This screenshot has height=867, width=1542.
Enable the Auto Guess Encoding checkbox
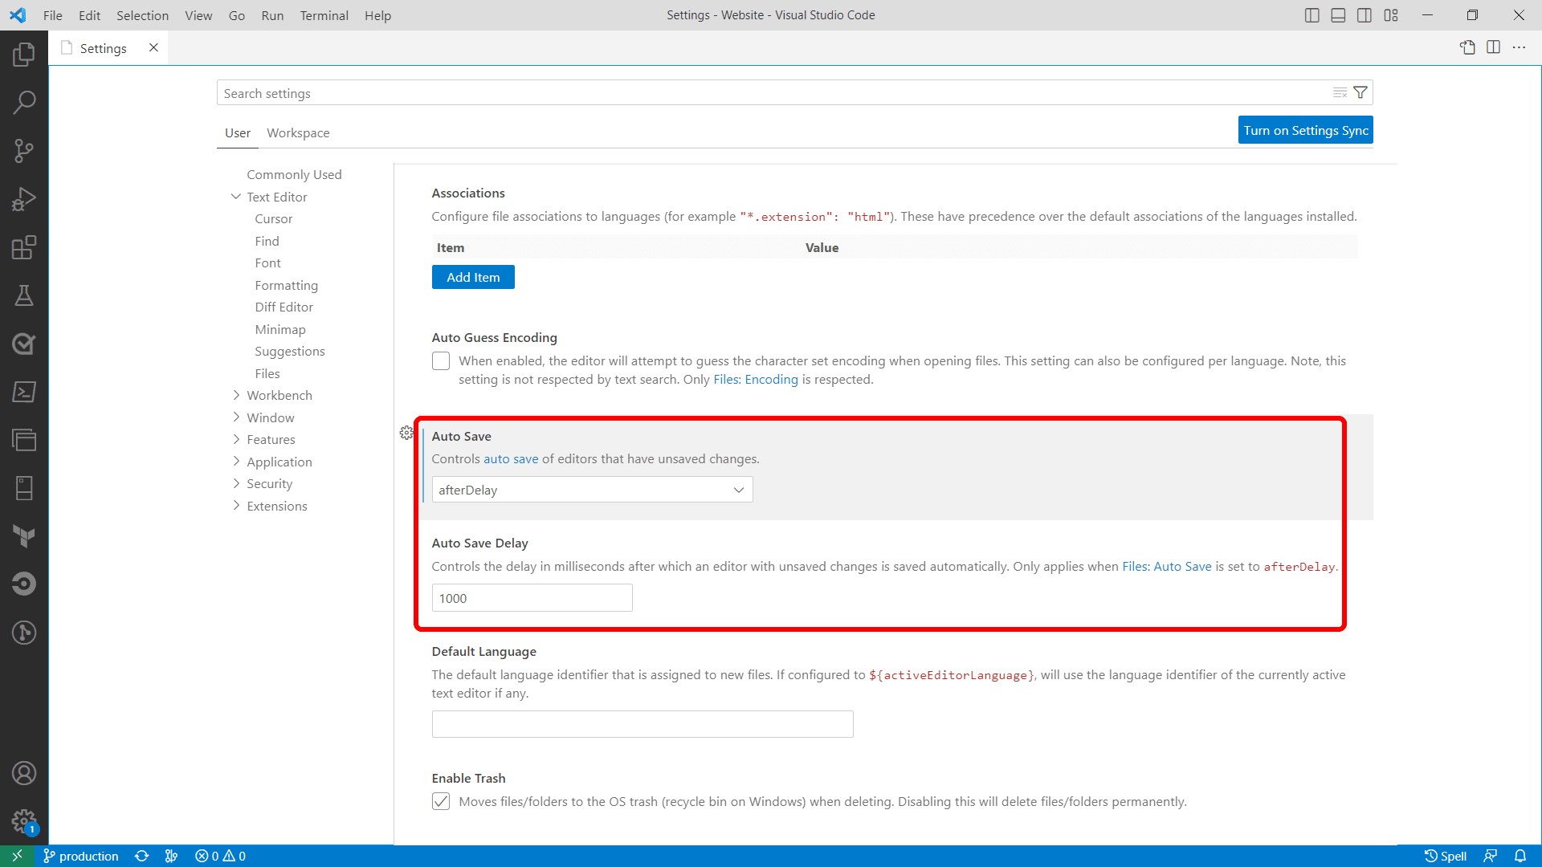click(441, 361)
